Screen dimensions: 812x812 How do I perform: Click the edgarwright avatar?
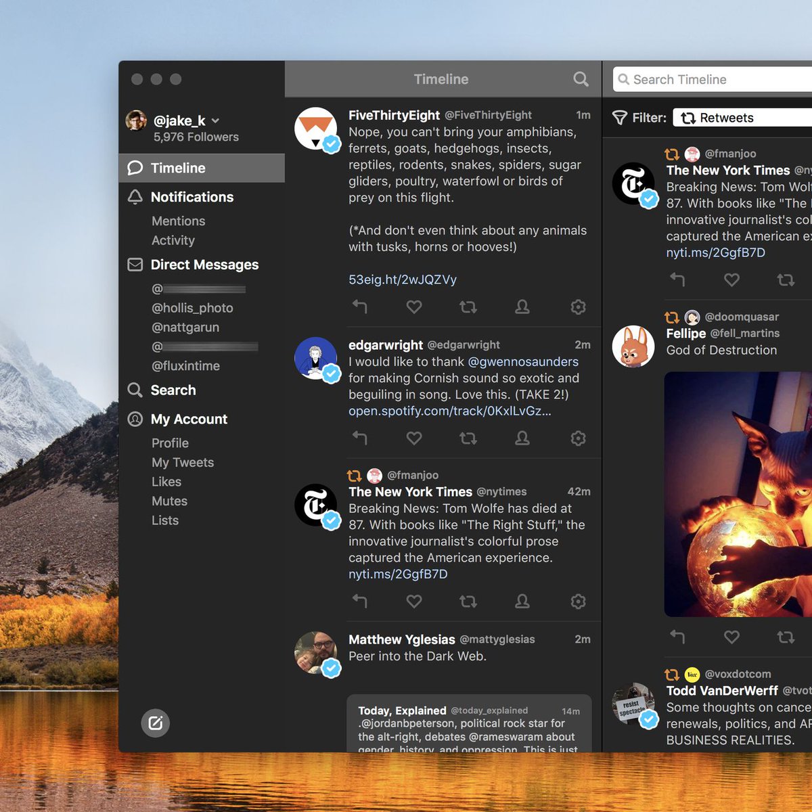[316, 359]
